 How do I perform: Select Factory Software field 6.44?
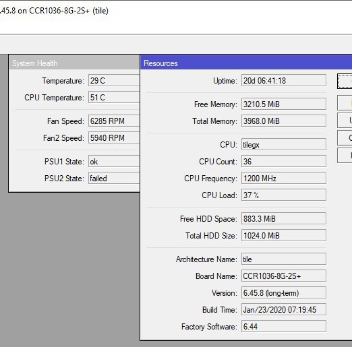point(284,326)
